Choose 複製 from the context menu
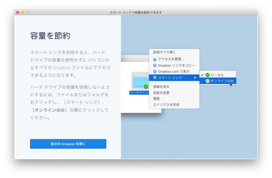Image resolution: width=272 pixels, height=178 pixels. pyautogui.click(x=157, y=99)
